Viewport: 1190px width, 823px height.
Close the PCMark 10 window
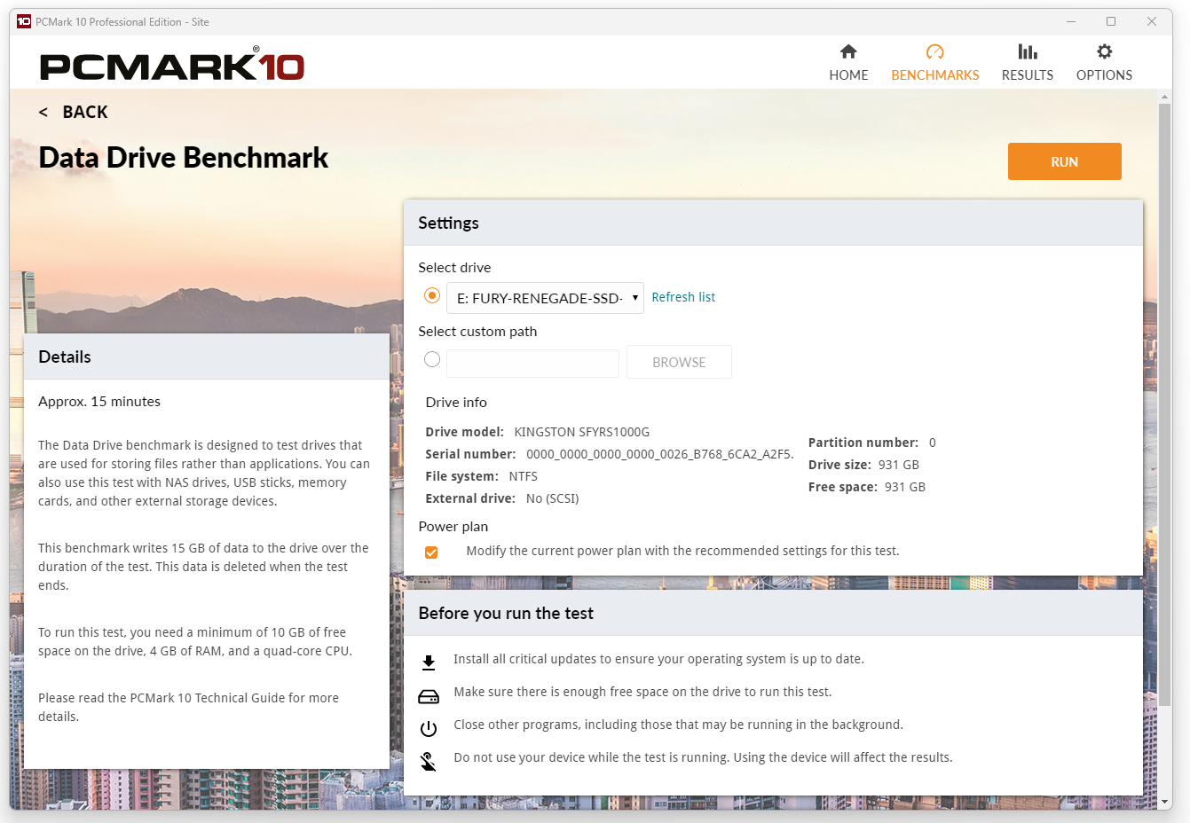pos(1152,21)
